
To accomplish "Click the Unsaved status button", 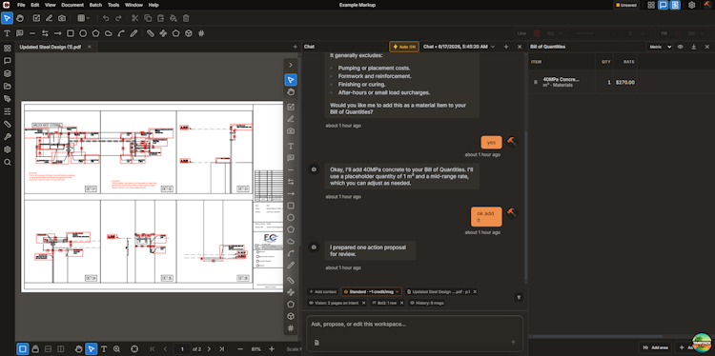I will (x=626, y=5).
